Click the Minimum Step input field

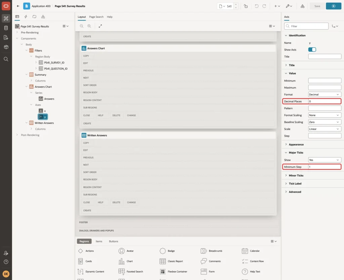[325, 167]
